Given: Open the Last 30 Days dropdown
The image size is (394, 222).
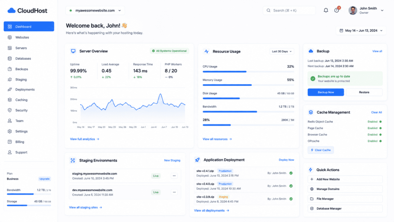Looking at the screenshot, I should [282, 51].
